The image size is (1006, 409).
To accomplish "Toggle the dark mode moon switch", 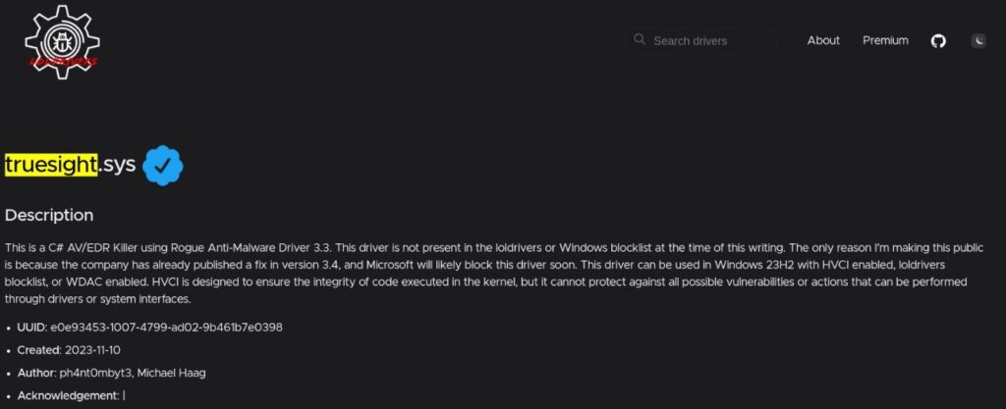I will point(978,41).
